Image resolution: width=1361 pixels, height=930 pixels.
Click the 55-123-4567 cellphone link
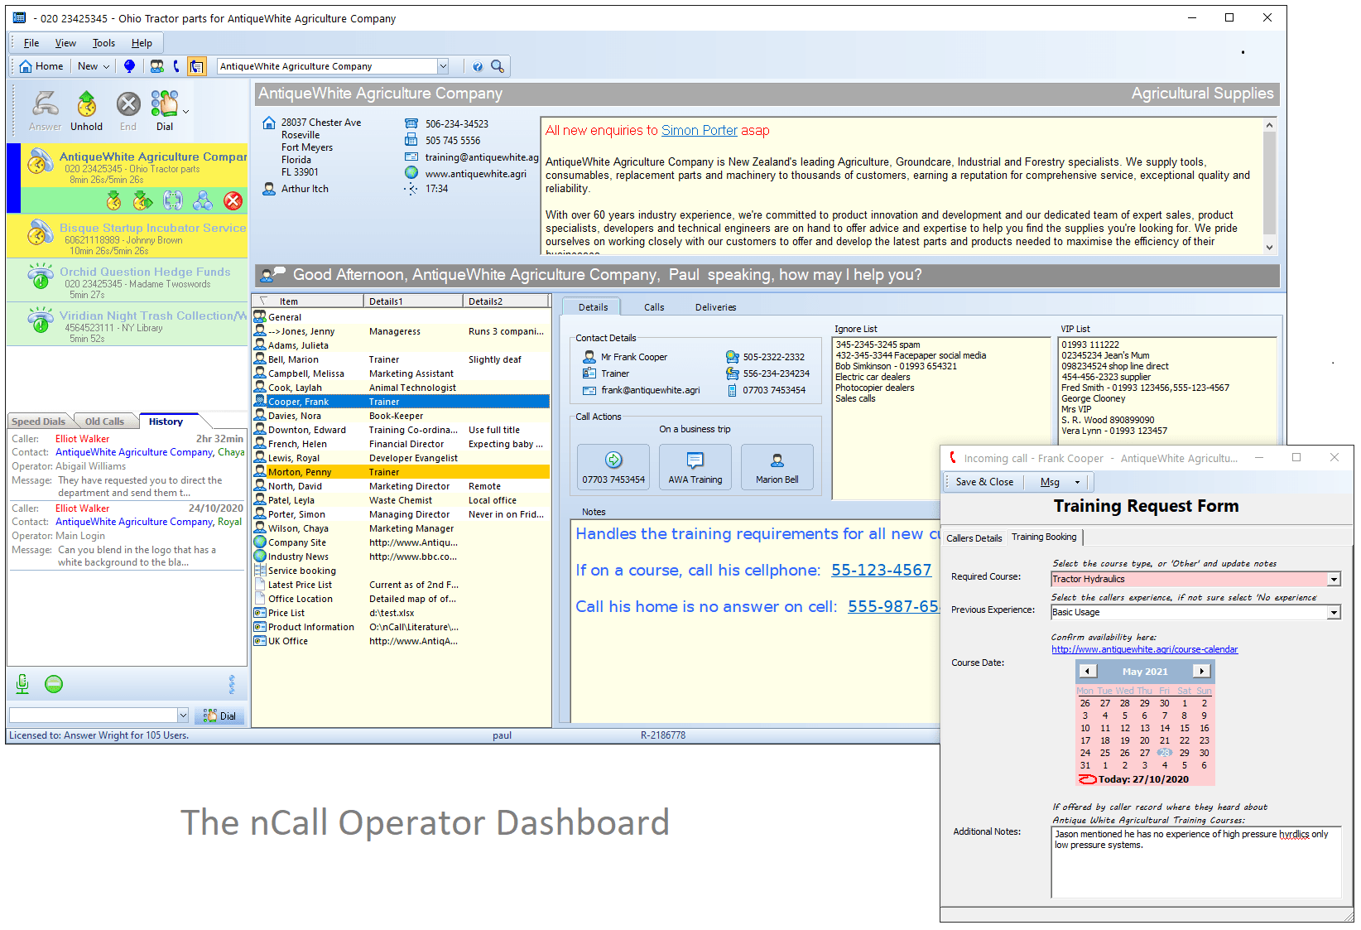point(882,570)
